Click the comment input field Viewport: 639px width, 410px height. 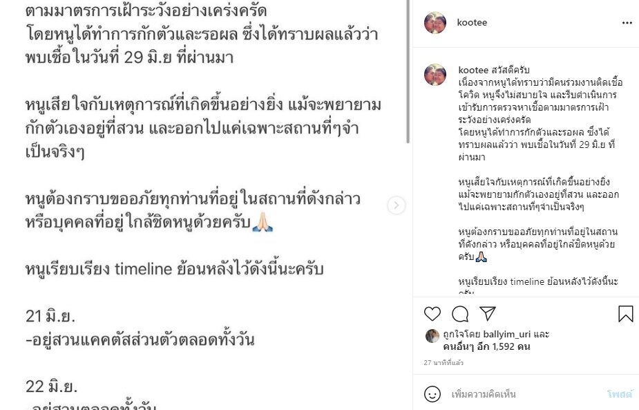coord(526,394)
